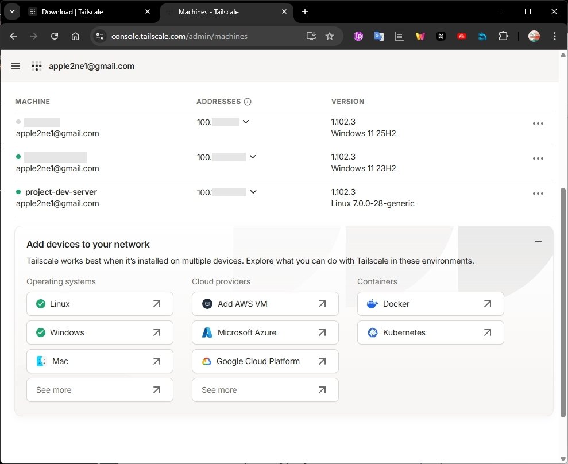The width and height of the screenshot is (568, 464).
Task: Open the browser profile avatar
Action: pyautogui.click(x=534, y=36)
